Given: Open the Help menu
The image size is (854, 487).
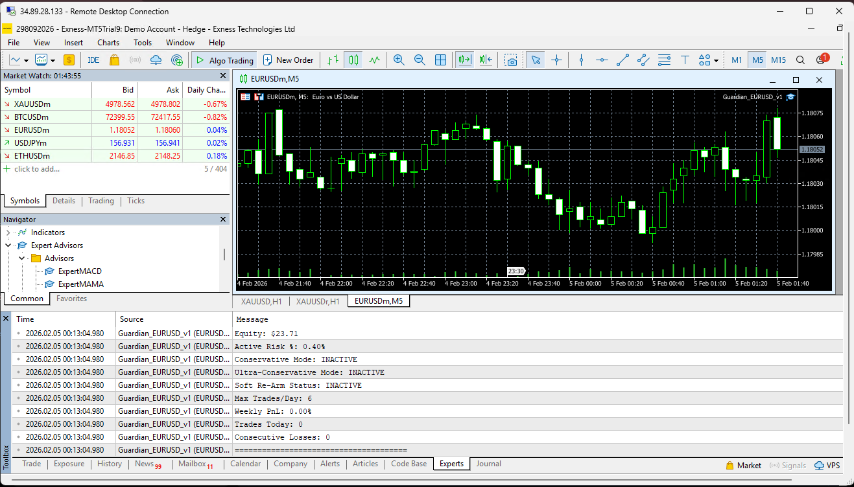Looking at the screenshot, I should tap(217, 43).
